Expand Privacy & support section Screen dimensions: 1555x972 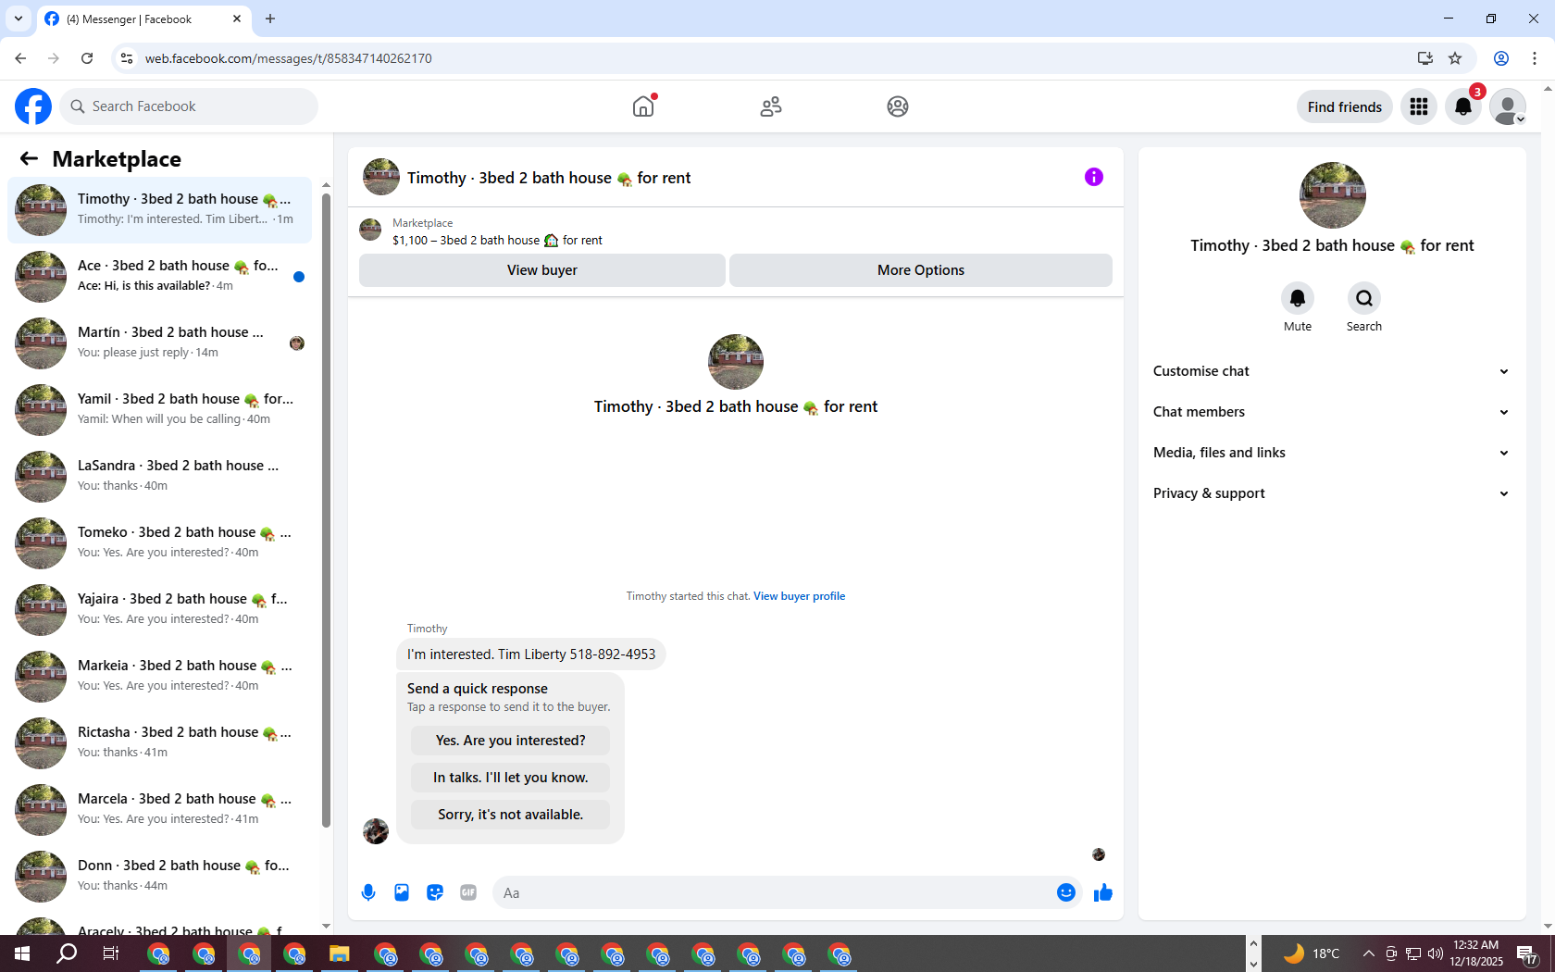pos(1332,493)
